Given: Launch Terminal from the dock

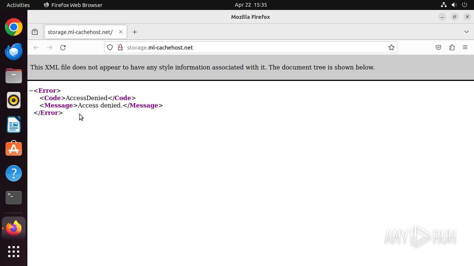Looking at the screenshot, I should [14, 198].
